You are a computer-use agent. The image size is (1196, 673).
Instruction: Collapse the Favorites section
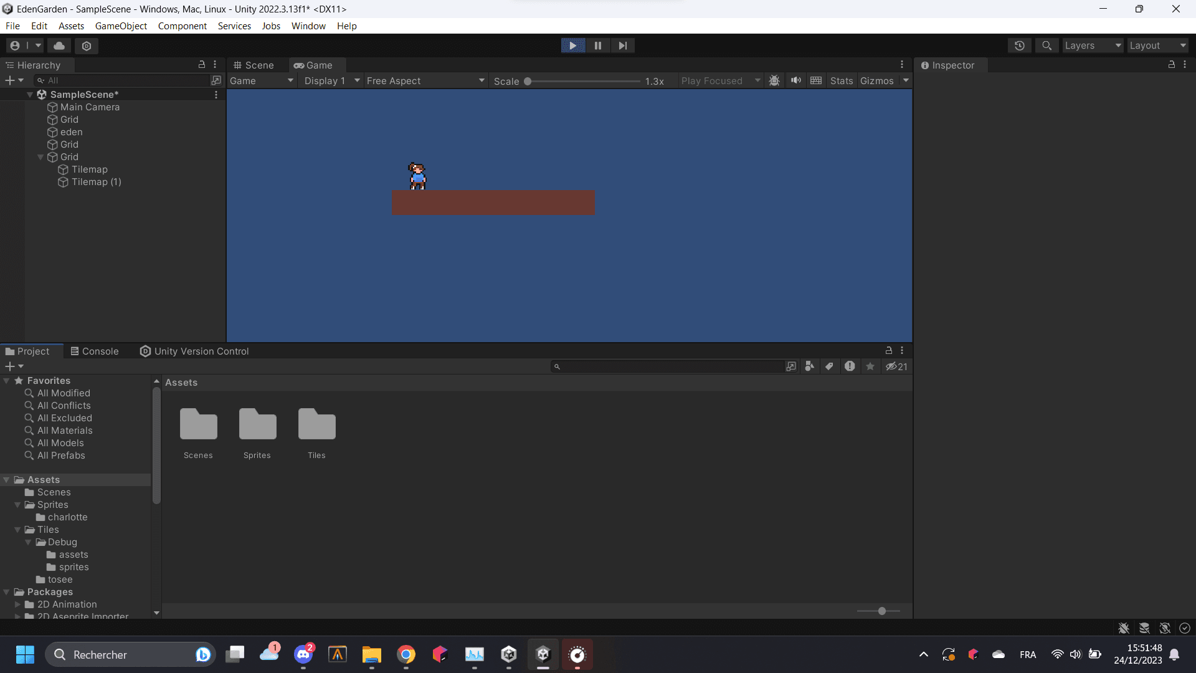(6, 381)
